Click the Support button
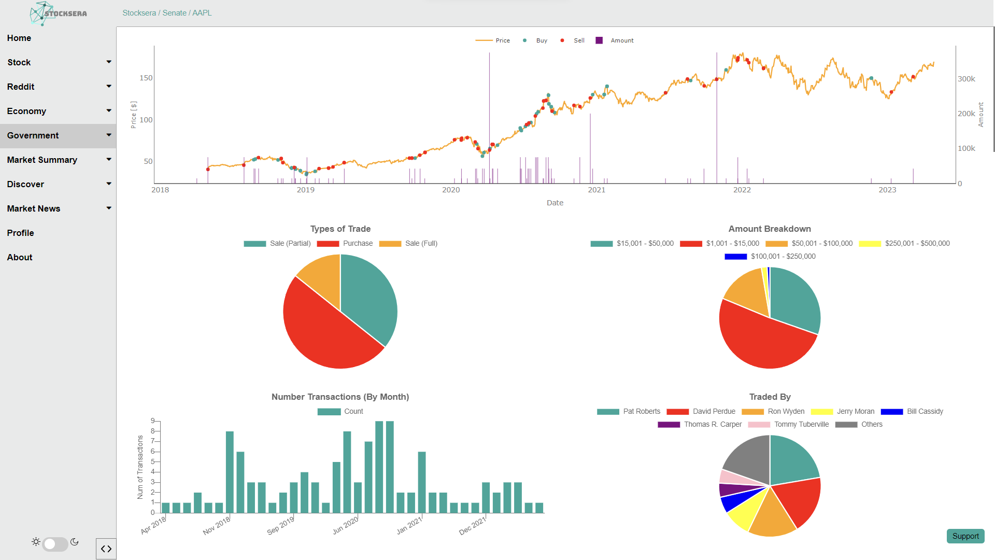 coord(965,536)
